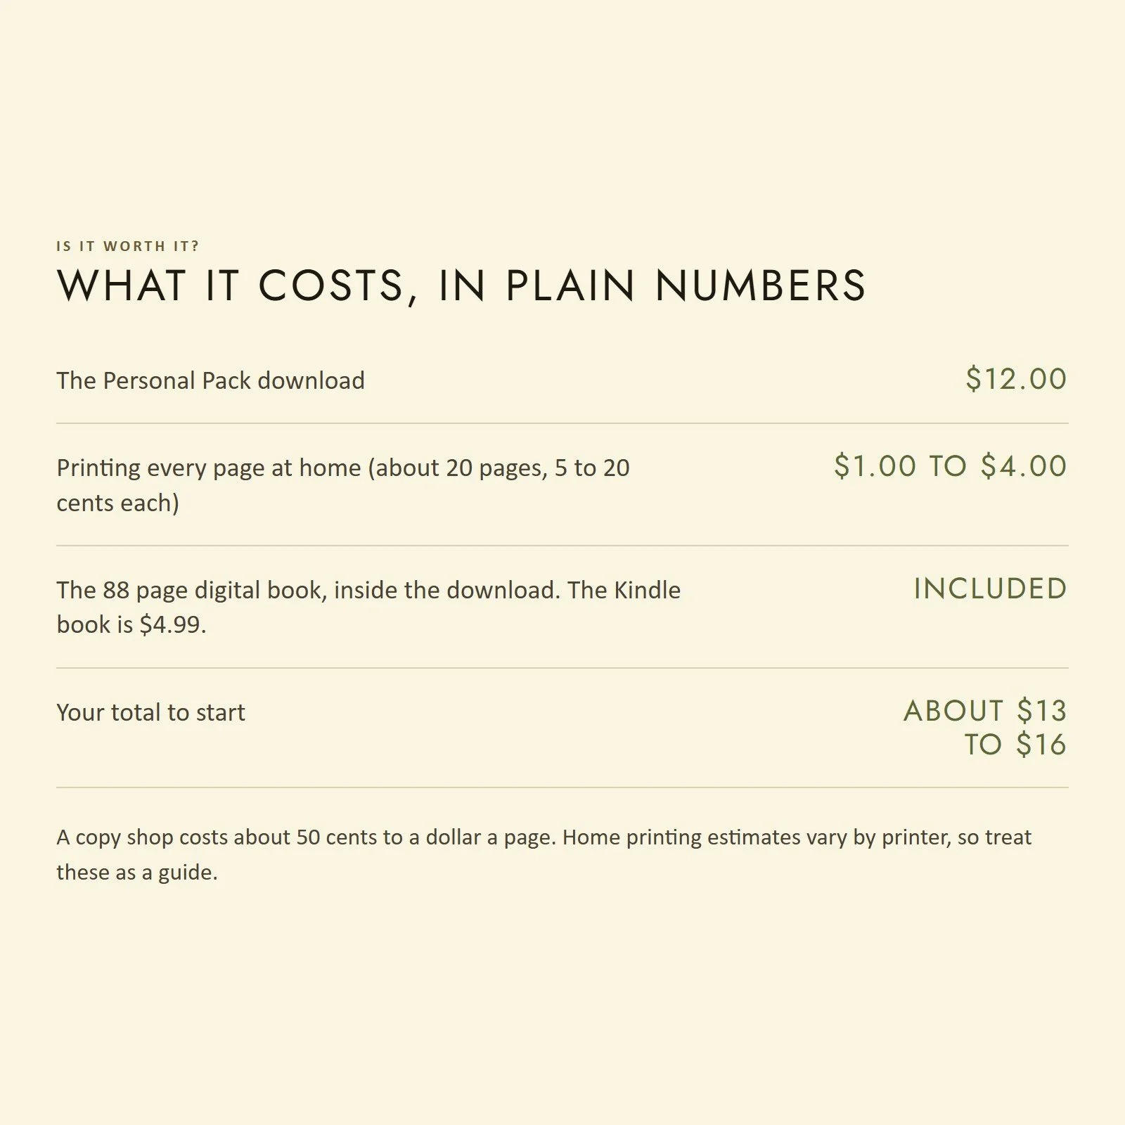
Task: Click the '$1.00' amount in printing range
Action: [x=875, y=466]
